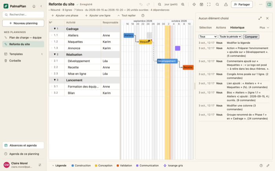Click the Claire Morel avatar
This screenshot has width=275, height=171.
click(x=7, y=165)
